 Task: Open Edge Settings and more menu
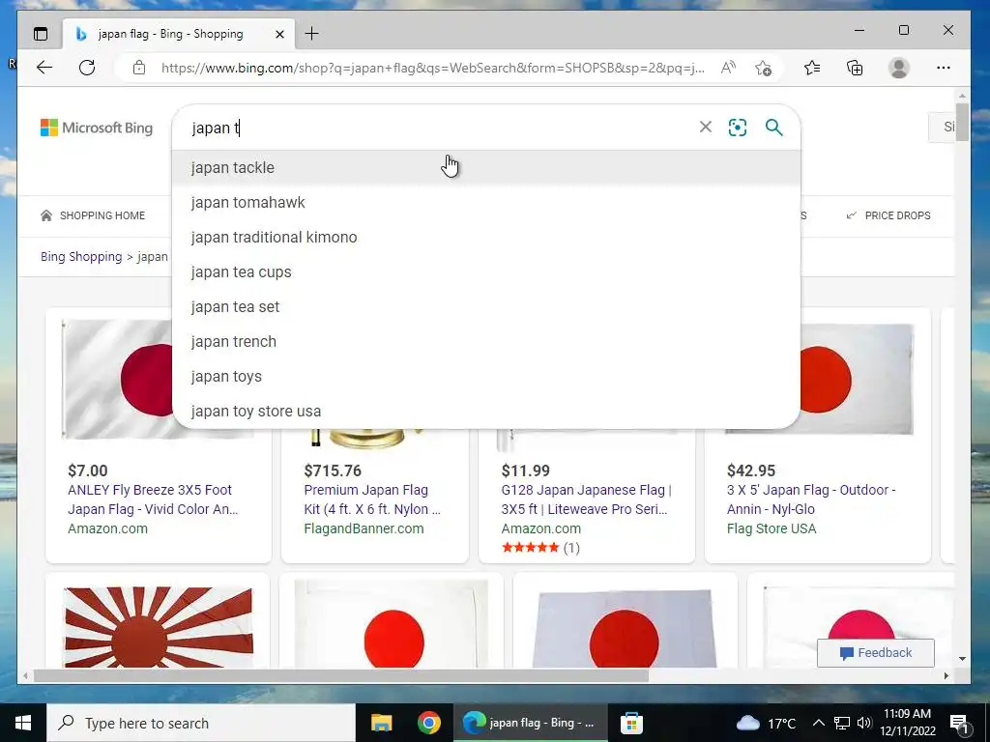tap(944, 68)
